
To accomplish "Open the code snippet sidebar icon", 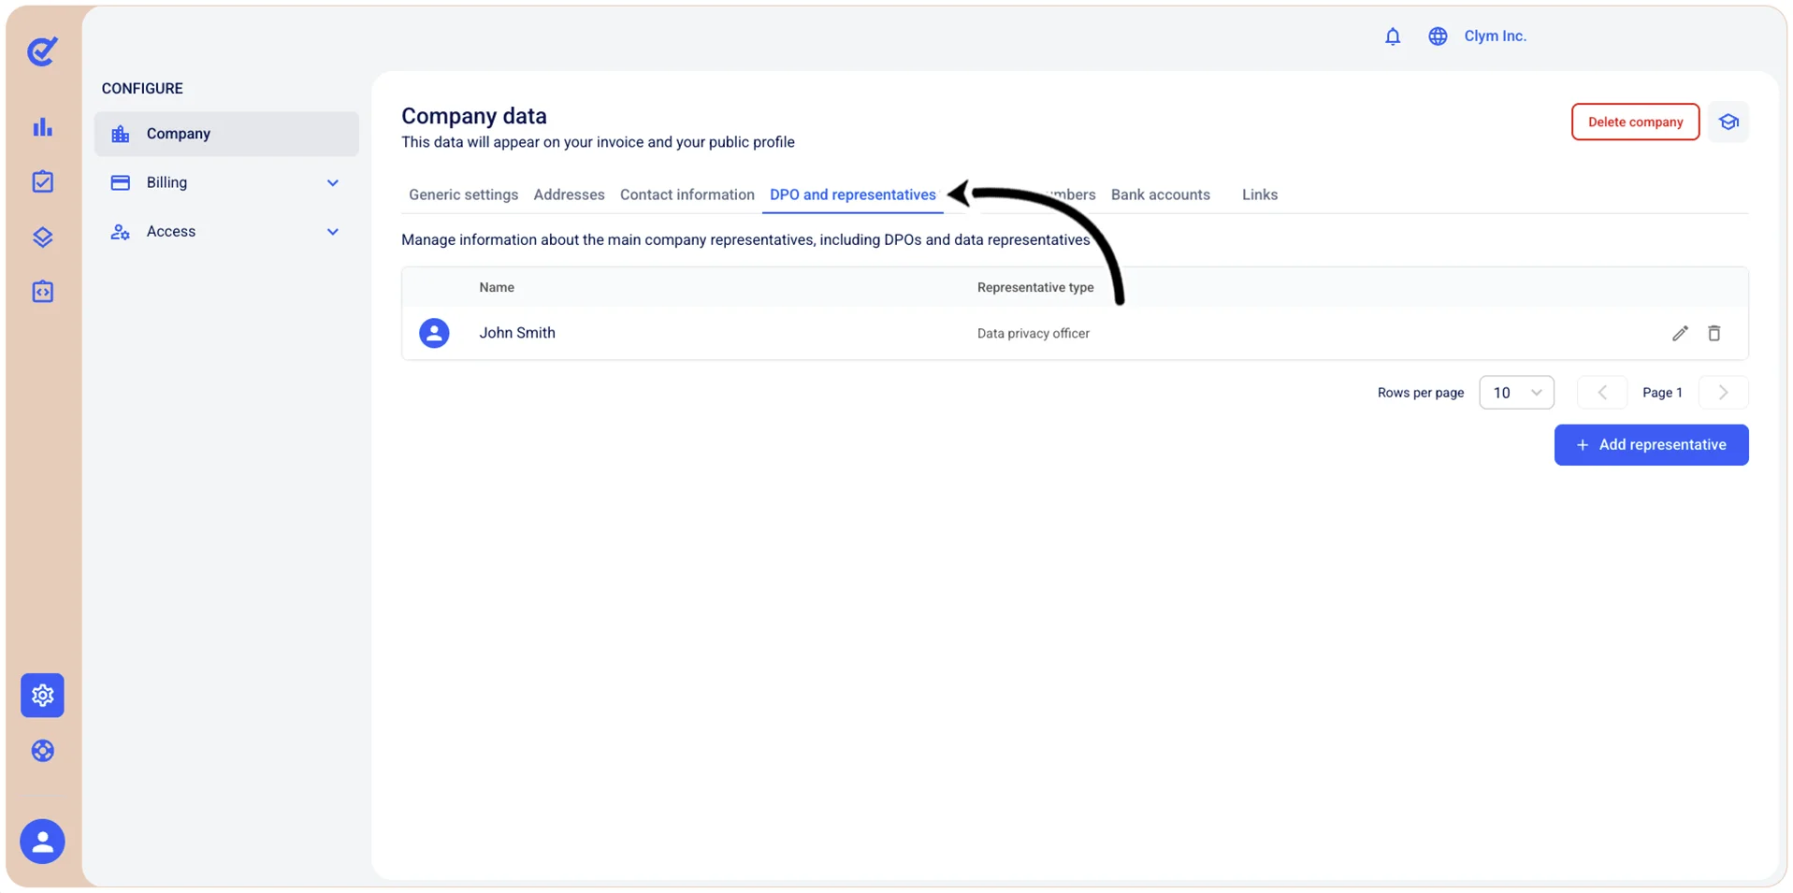I will click(42, 292).
